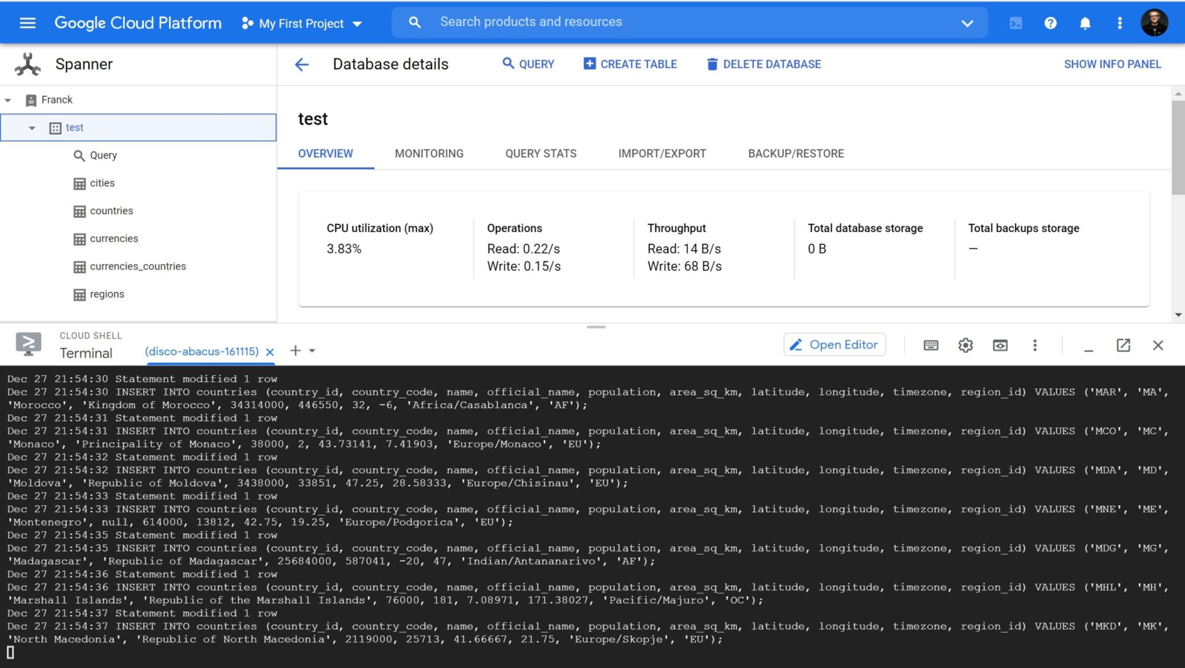Screen dimensions: 1185x668
Task: Click the Spanner product icon
Action: point(28,64)
